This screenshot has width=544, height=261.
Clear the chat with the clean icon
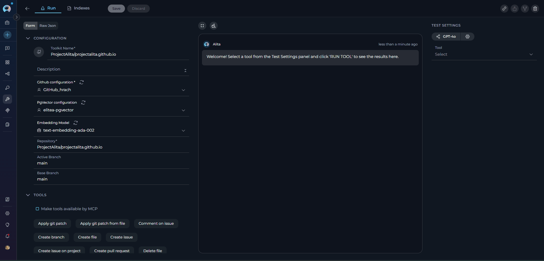(214, 26)
